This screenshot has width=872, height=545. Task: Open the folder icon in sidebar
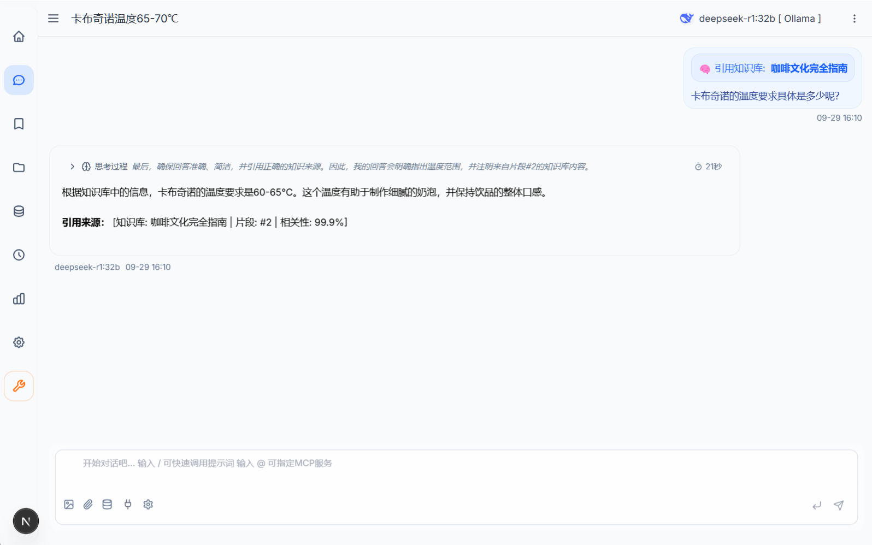19,168
